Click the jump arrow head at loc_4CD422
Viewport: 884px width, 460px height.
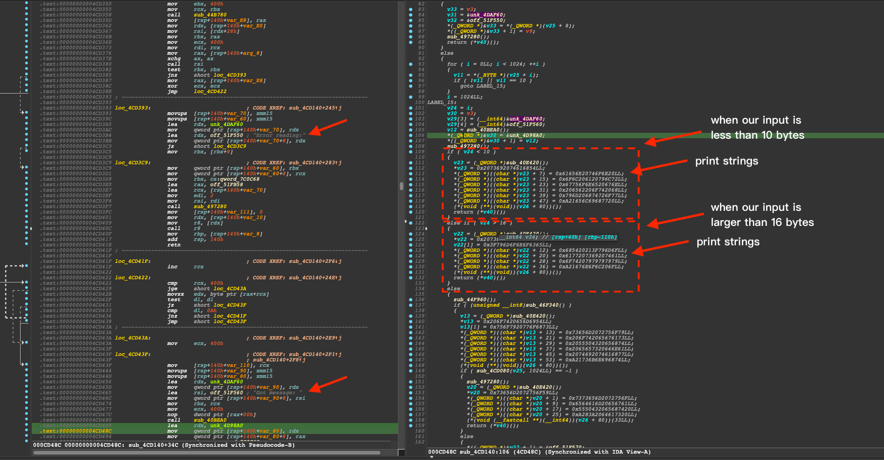pos(23,282)
